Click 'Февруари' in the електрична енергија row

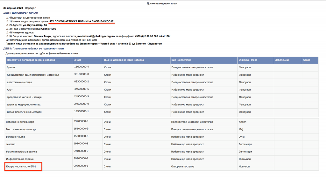coord(245,82)
